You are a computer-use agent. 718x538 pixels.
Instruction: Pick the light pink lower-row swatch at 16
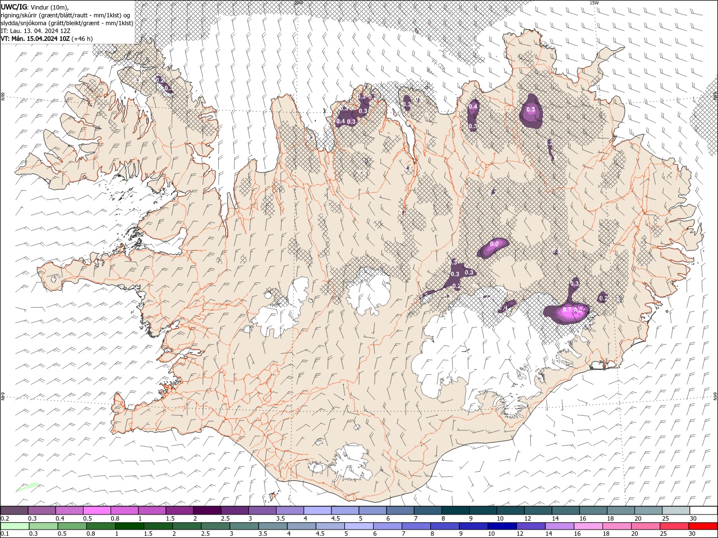(x=588, y=526)
